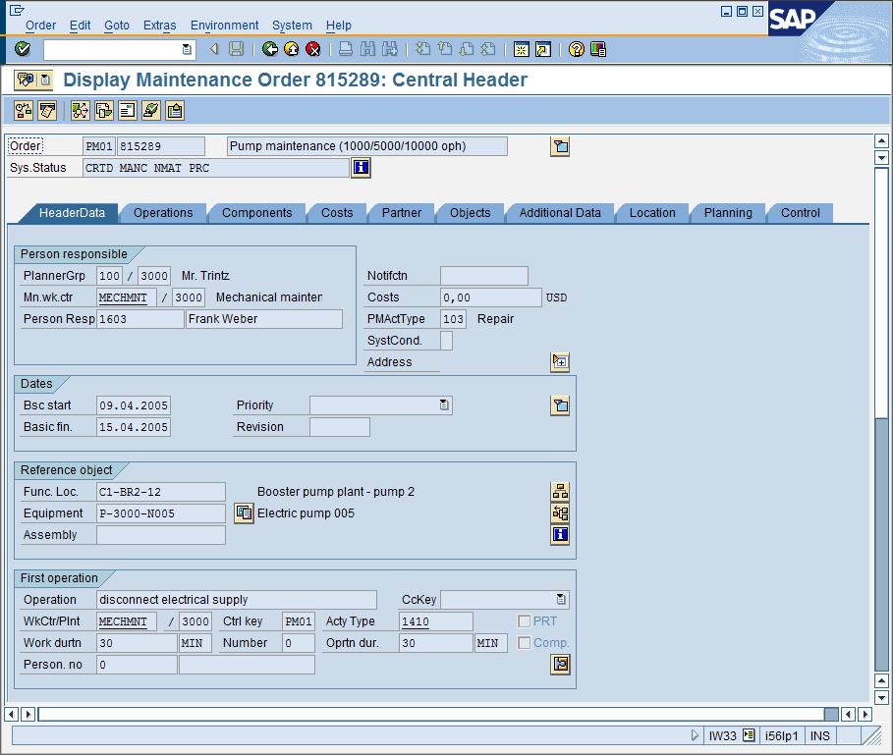This screenshot has width=893, height=755.
Task: Click the Address icon button
Action: click(560, 362)
